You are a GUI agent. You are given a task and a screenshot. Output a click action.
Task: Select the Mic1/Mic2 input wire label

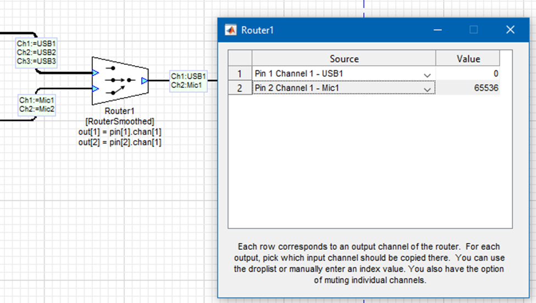pos(37,104)
